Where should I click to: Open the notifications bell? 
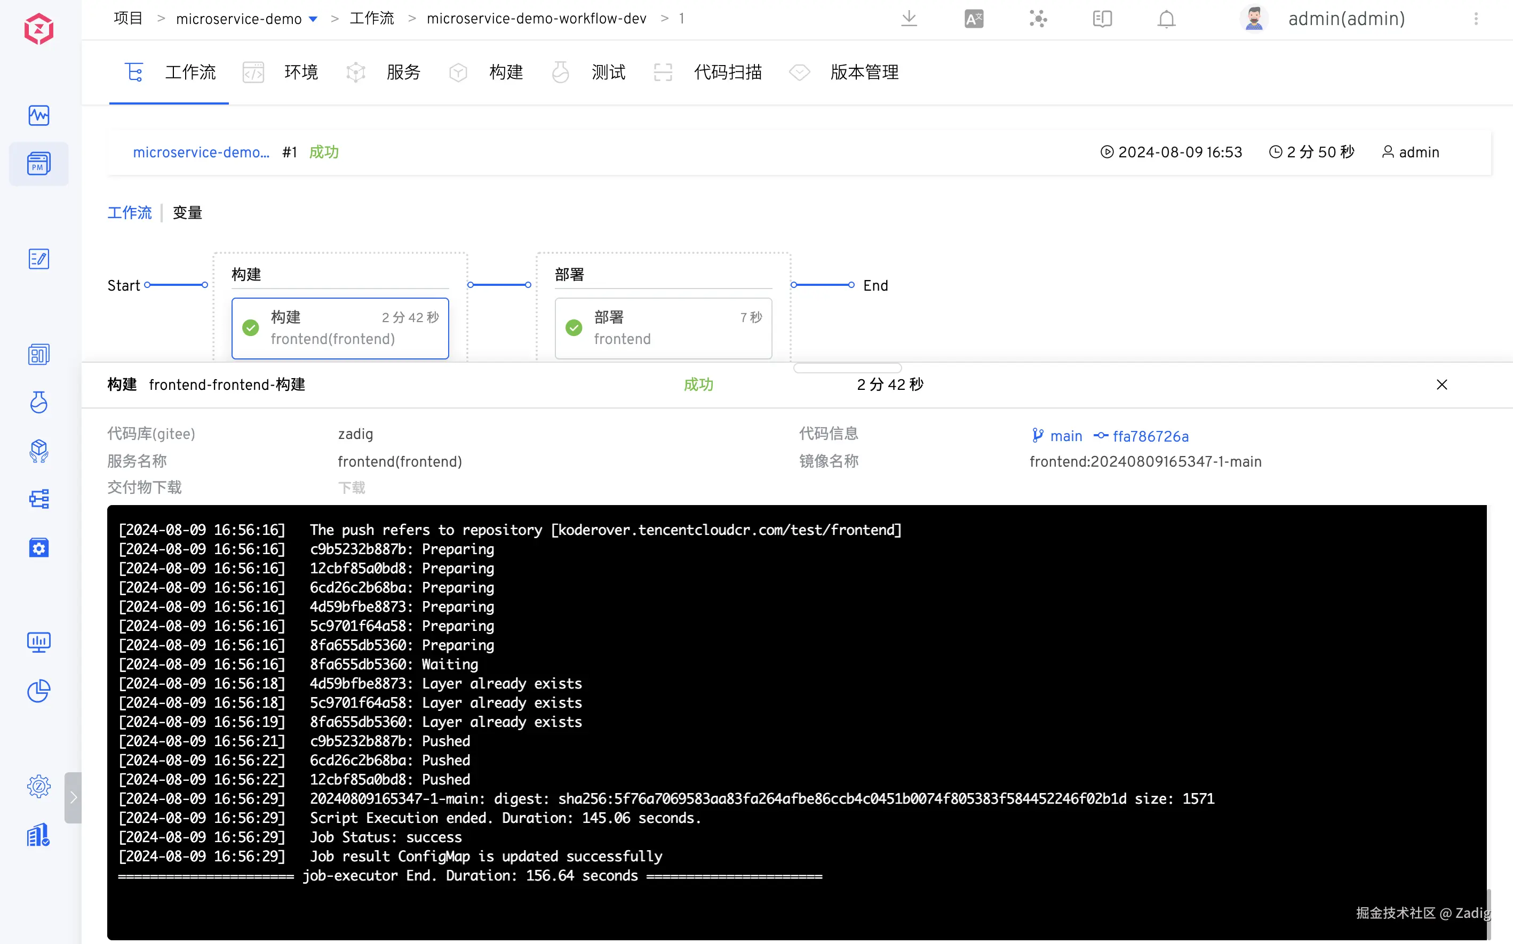coord(1166,19)
